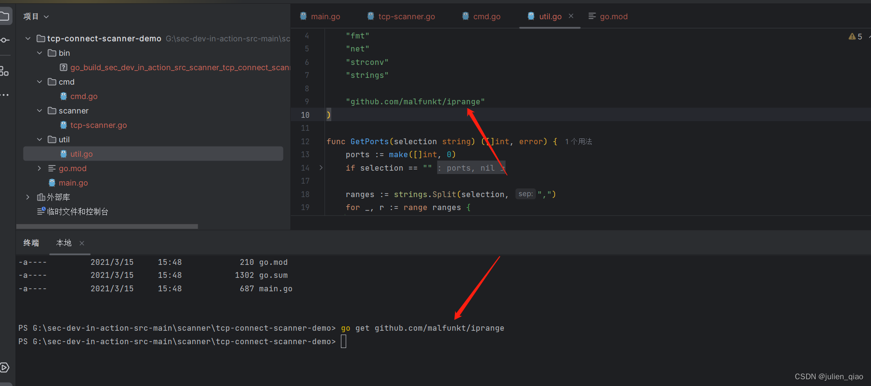Screen dimensions: 871x386
Task: Click the bin folder icon
Action: click(x=52, y=53)
